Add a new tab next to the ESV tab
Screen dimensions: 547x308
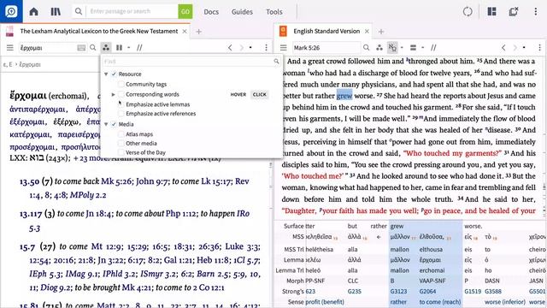[x=381, y=32]
